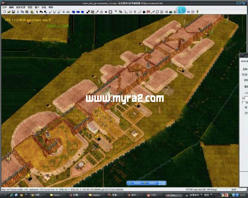Open help with the question mark icon
The width and height of the screenshot is (248, 198).
click(198, 12)
